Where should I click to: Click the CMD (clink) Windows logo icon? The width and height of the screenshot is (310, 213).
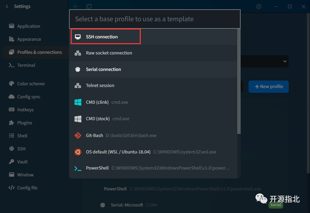point(78,102)
